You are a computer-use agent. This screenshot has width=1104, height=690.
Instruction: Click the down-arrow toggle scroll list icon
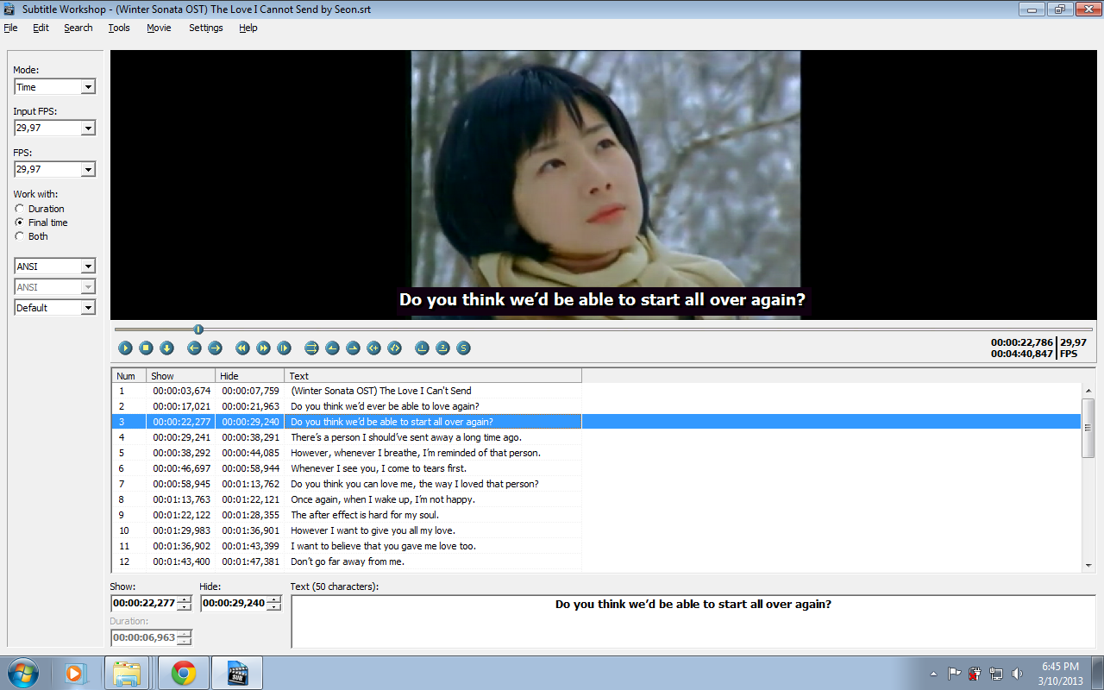click(x=166, y=348)
